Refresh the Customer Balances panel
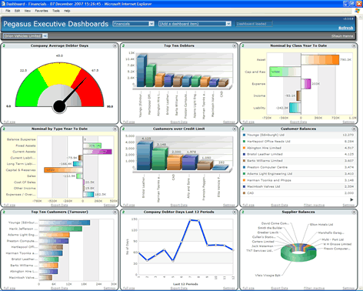 click(x=243, y=129)
